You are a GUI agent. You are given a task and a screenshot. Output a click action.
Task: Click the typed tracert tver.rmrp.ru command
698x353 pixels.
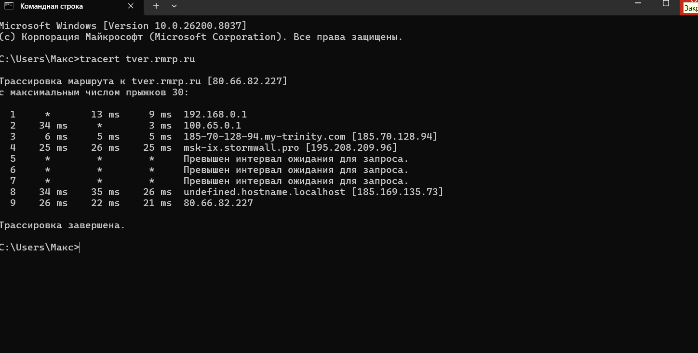[137, 59]
